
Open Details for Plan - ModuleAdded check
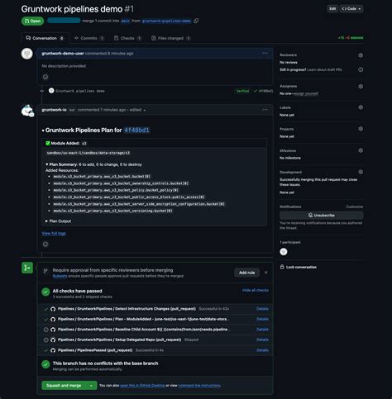(262, 319)
